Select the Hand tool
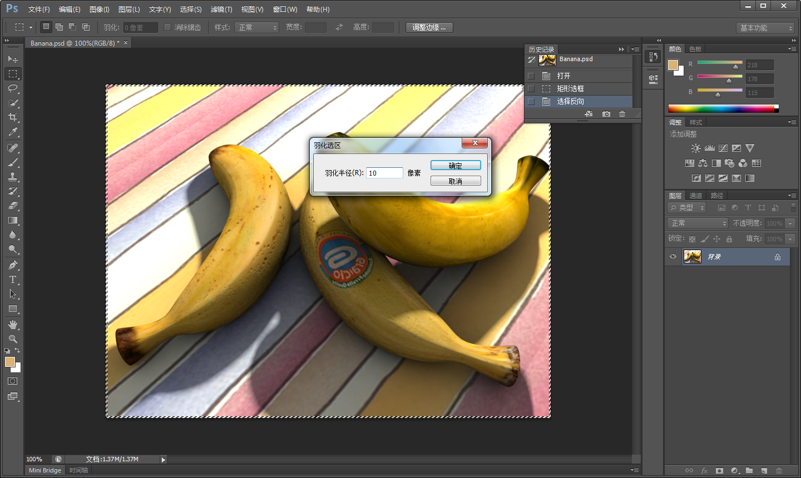Screen dimensions: 801x478 pos(12,325)
